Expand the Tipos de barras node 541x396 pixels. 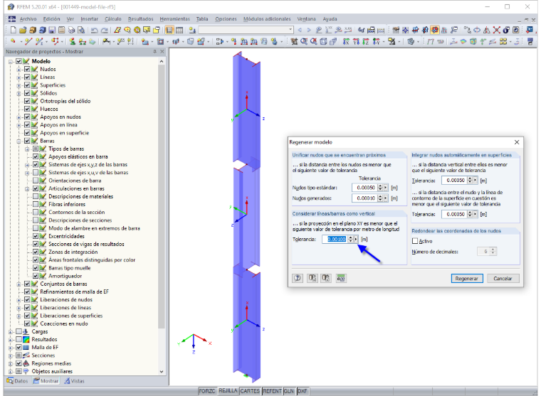[27, 149]
